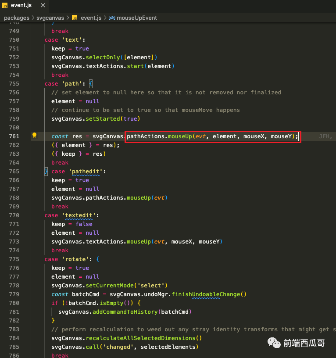Select the event.js editor tab
This screenshot has height=358, width=336.
click(x=24, y=5)
